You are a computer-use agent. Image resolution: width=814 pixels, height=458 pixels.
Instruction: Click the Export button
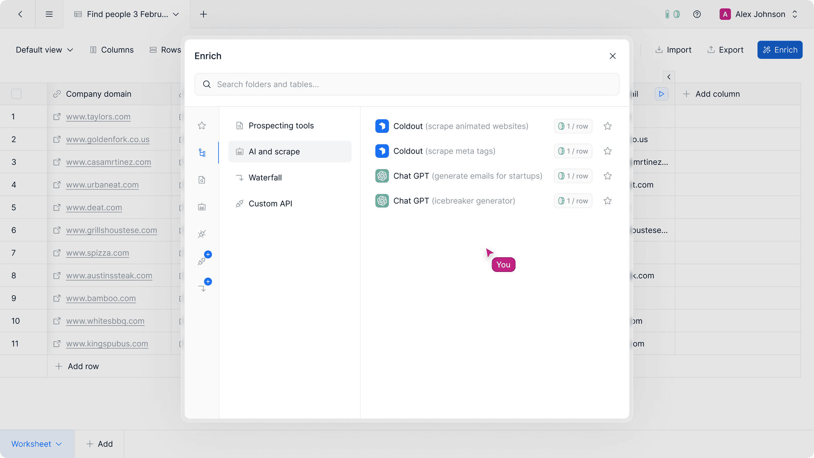tap(725, 50)
